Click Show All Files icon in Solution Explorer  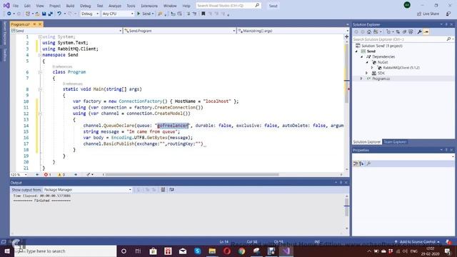[x=411, y=31]
